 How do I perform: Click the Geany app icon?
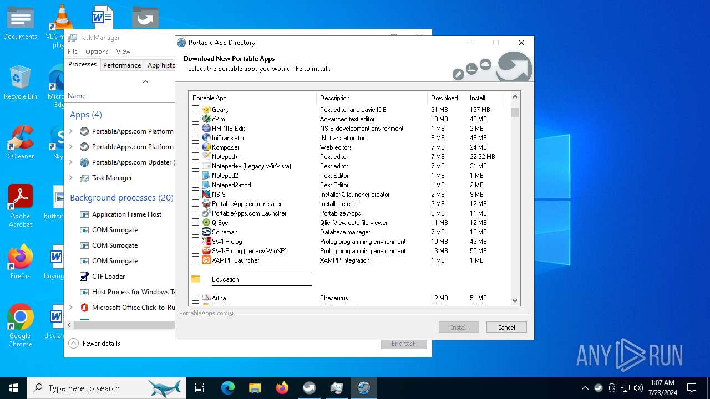[206, 110]
